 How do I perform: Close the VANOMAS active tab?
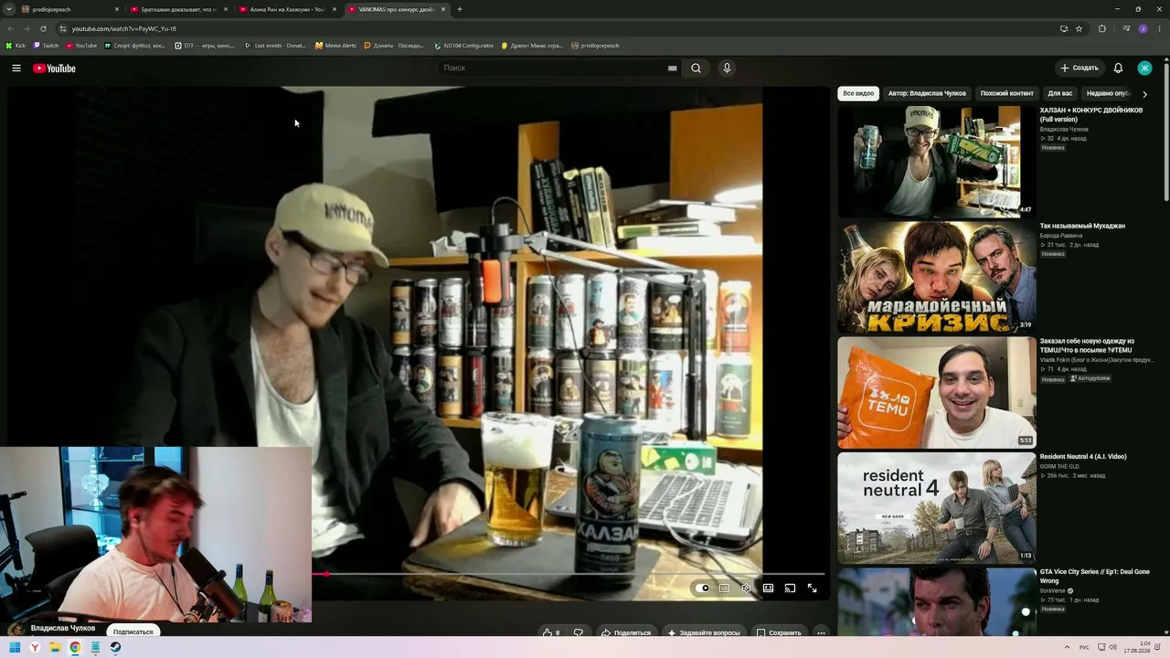(443, 9)
